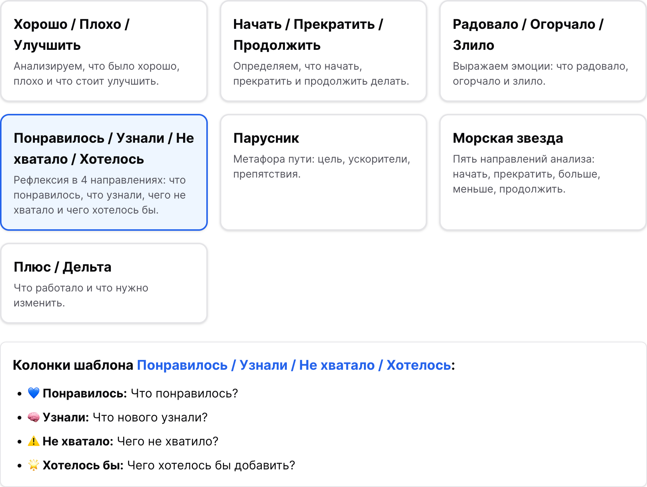
Task: Select the Парусник template card
Action: (x=323, y=172)
